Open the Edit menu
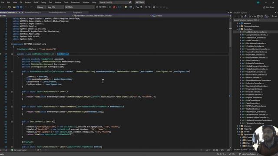This screenshot has width=278, height=156. tap(9, 3)
